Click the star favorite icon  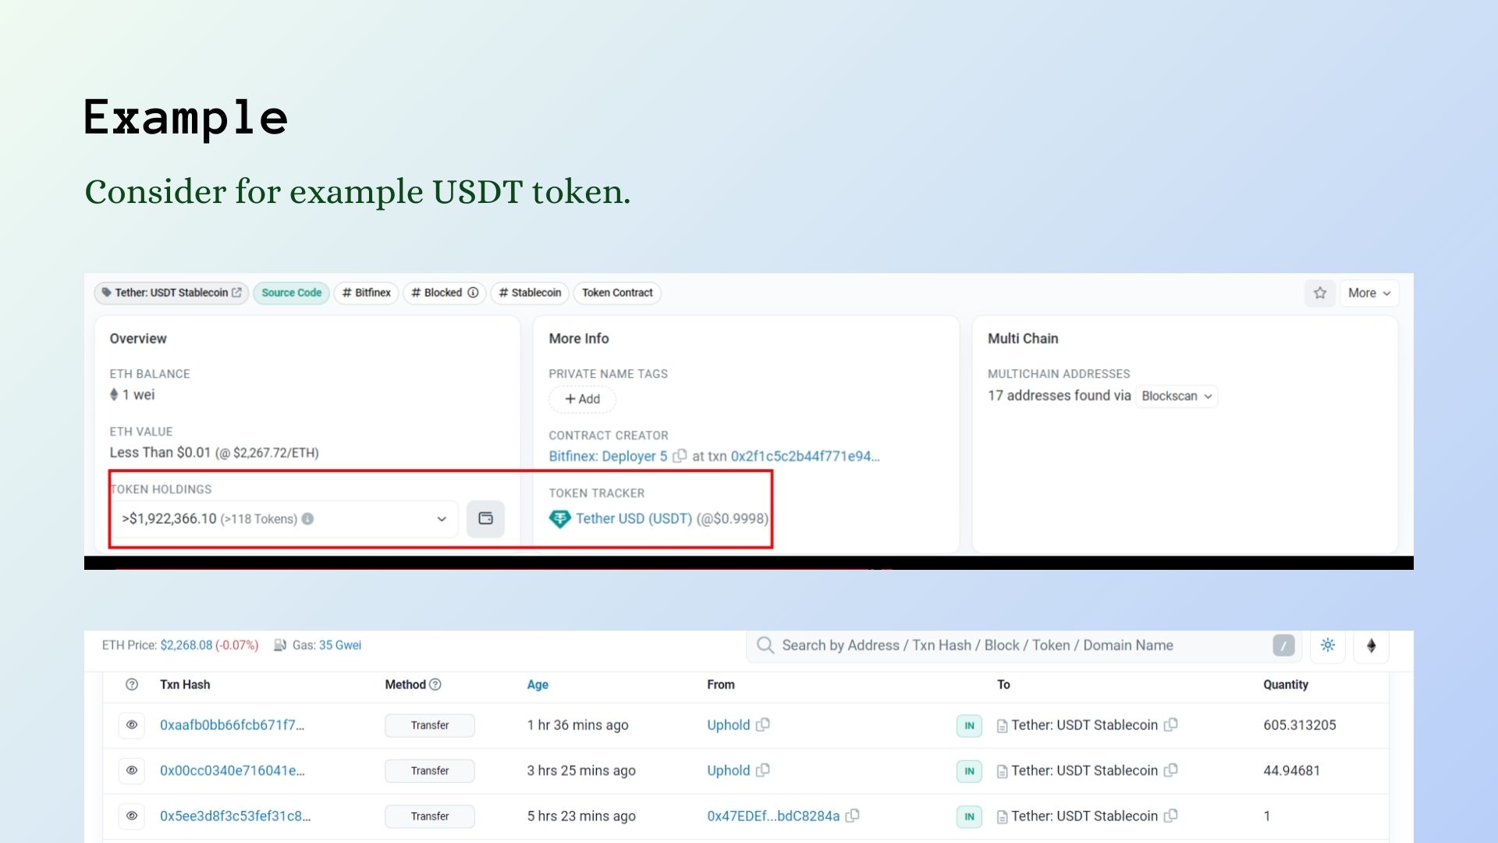click(1319, 293)
